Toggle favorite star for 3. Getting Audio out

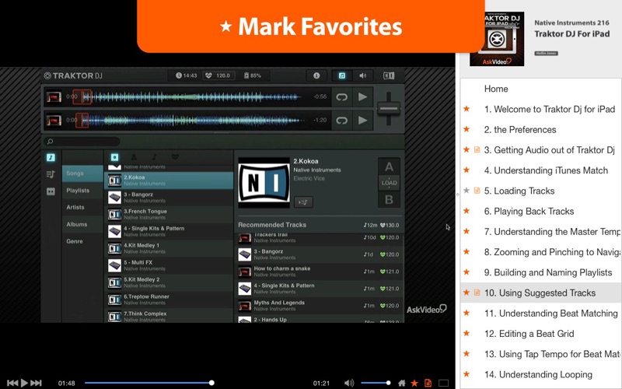tap(467, 149)
